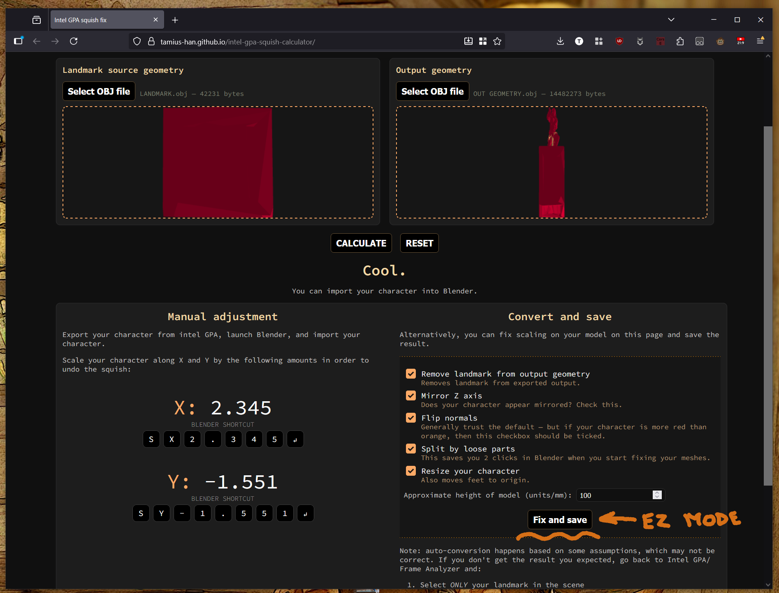Open the extensions puzzle piece icon

click(680, 41)
